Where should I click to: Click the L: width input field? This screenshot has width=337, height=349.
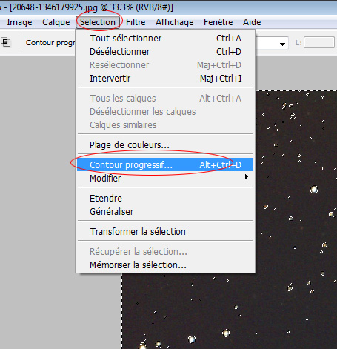319,42
